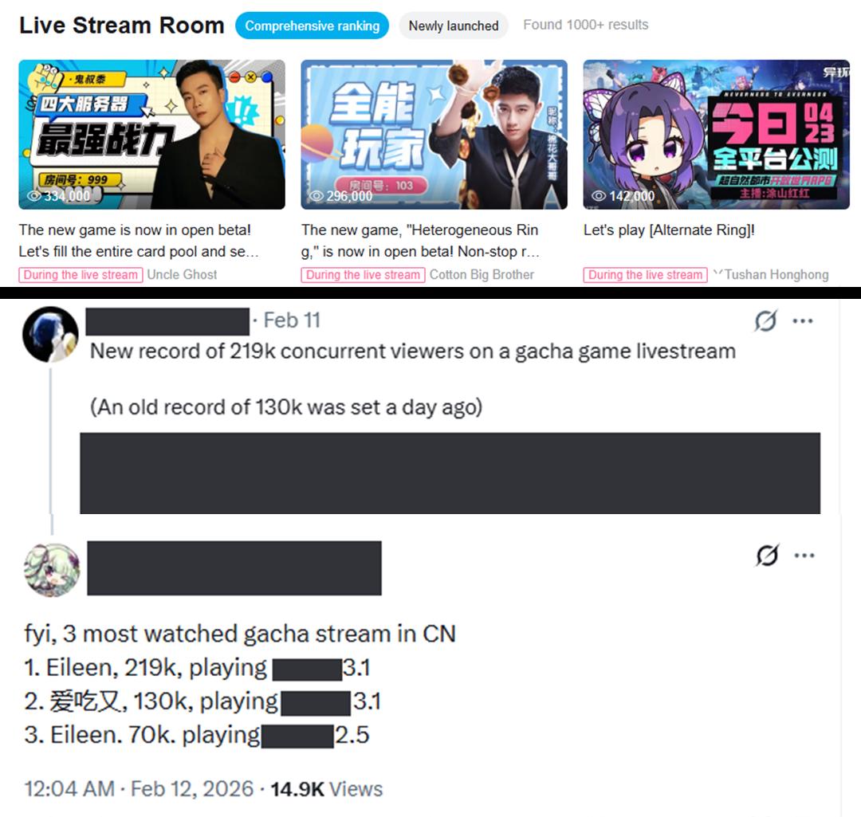
Task: Click the Feb 11 tweet date
Action: tap(292, 320)
